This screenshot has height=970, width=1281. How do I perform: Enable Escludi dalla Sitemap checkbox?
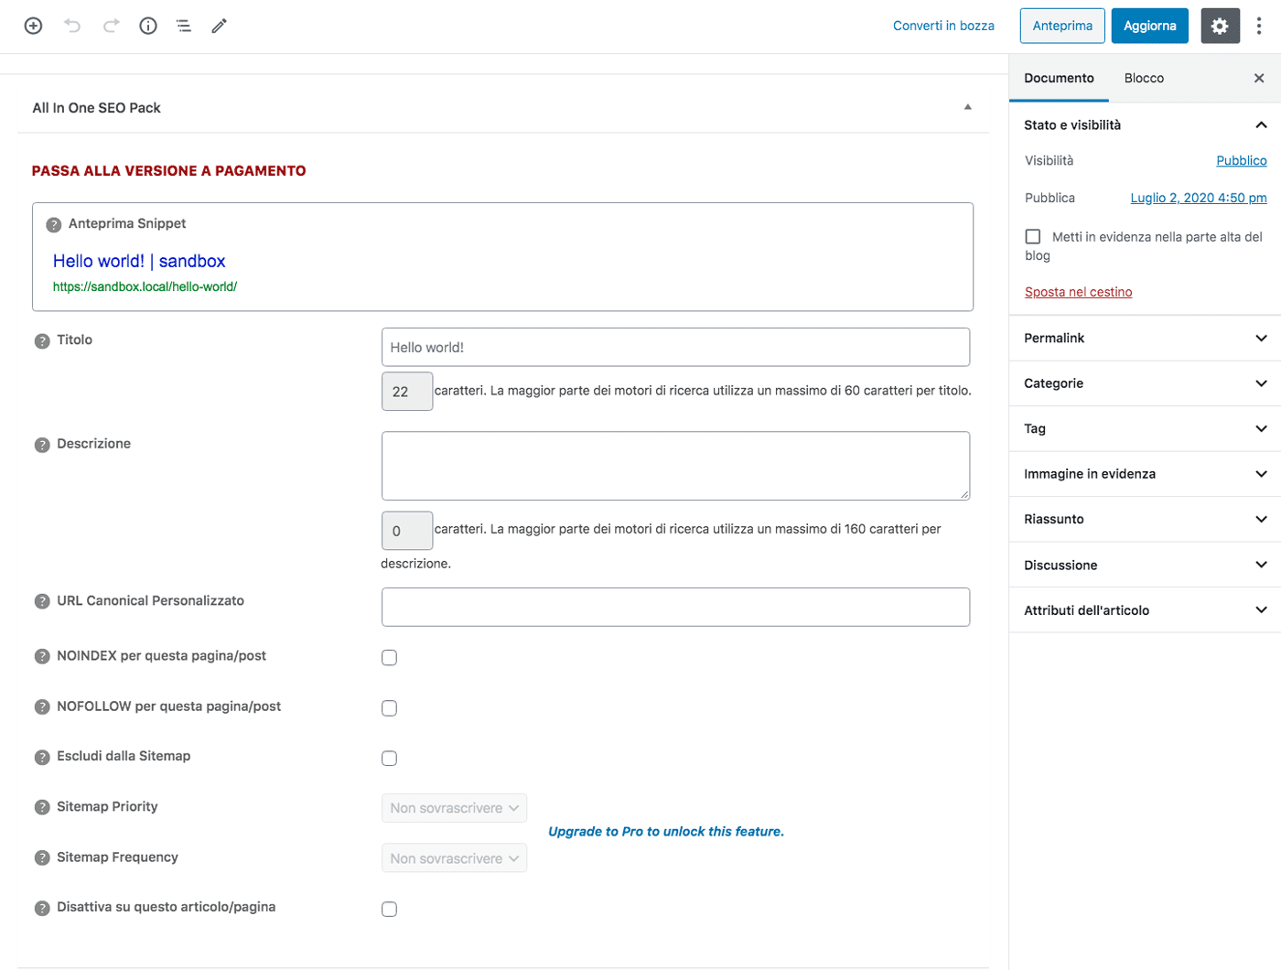pos(390,758)
